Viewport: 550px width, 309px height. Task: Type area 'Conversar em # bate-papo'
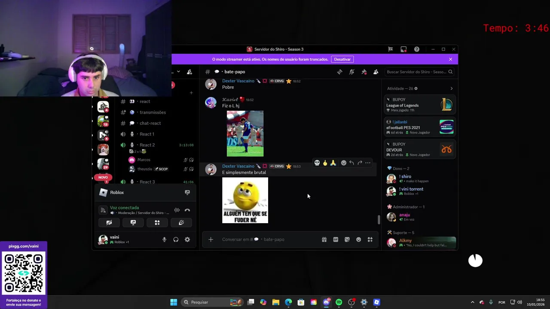(x=269, y=239)
